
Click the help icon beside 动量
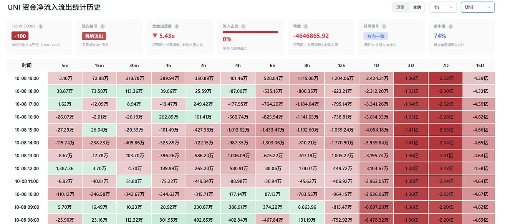(x=306, y=26)
